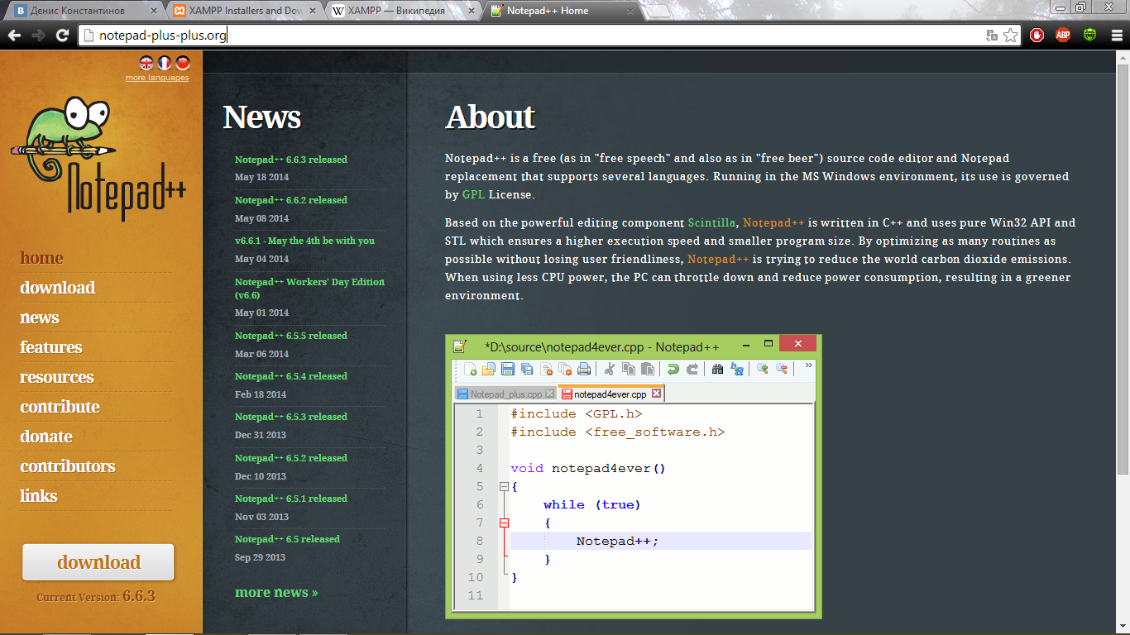Click Zoom In magnifier in Notepad++ screenshot
The height and width of the screenshot is (635, 1130).
tap(763, 369)
